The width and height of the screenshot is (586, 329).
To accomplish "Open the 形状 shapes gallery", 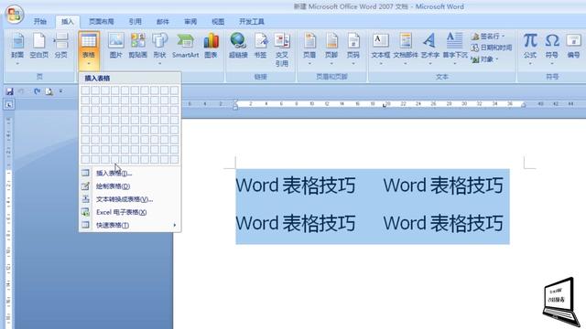I will point(159,48).
